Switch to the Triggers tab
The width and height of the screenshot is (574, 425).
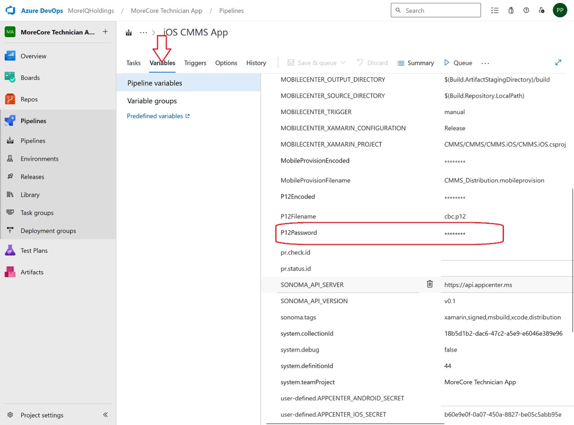[x=195, y=63]
